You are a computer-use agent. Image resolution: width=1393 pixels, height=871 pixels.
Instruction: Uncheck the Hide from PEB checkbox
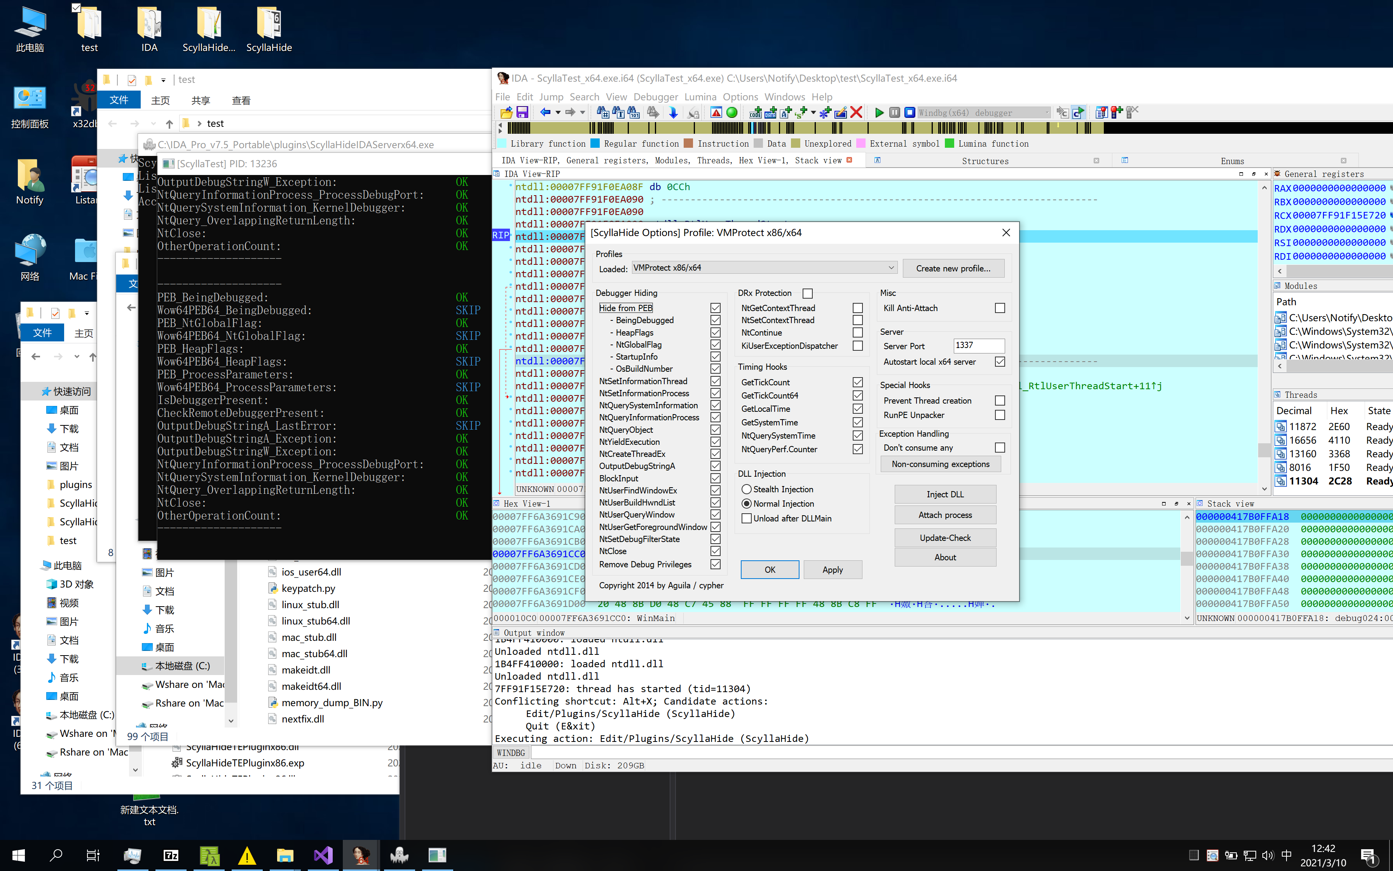pyautogui.click(x=716, y=308)
